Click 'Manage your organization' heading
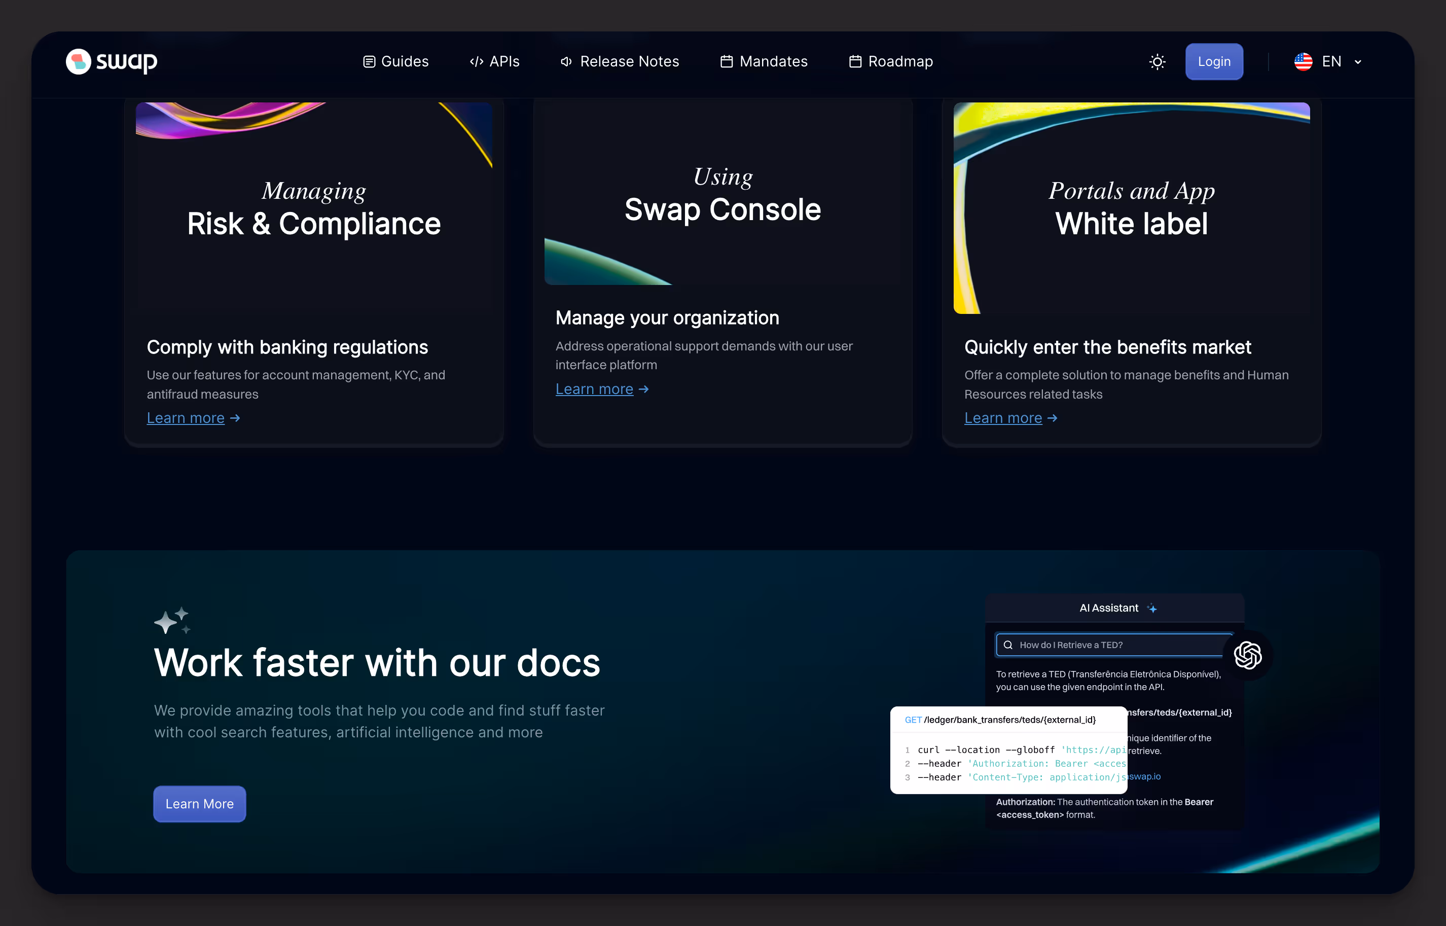The height and width of the screenshot is (926, 1446). pyautogui.click(x=667, y=317)
